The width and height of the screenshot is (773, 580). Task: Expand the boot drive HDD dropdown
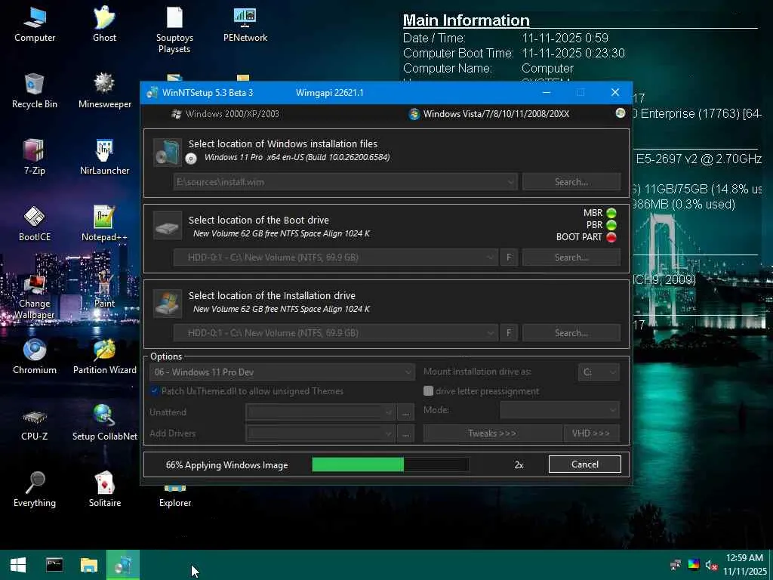point(490,258)
